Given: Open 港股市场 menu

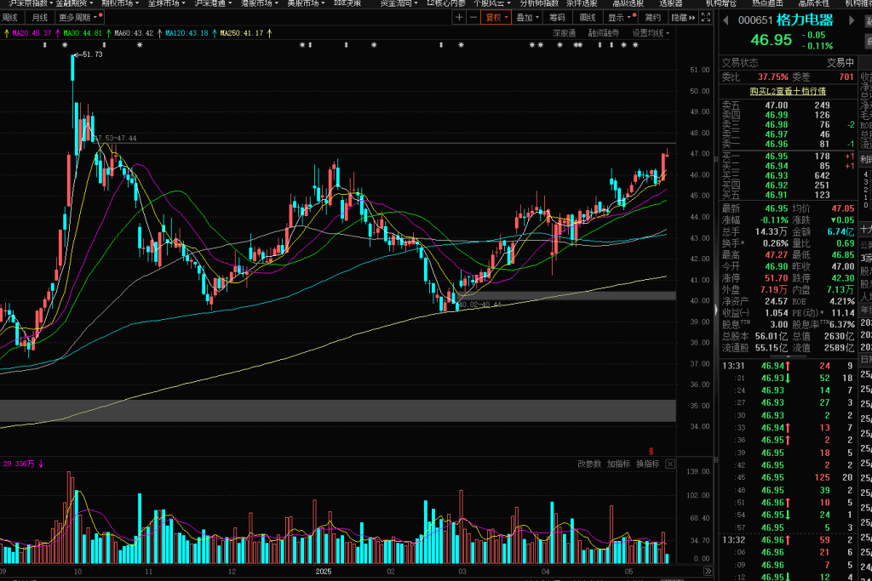Looking at the screenshot, I should [260, 3].
